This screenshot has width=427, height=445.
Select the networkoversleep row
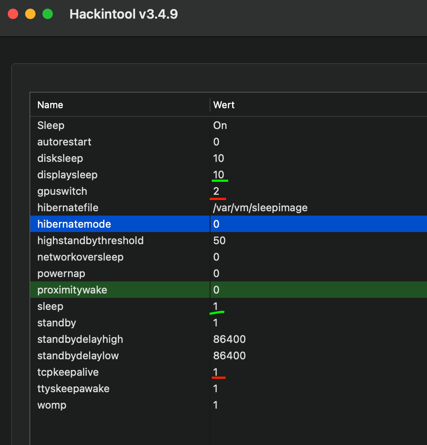pyautogui.click(x=229, y=257)
